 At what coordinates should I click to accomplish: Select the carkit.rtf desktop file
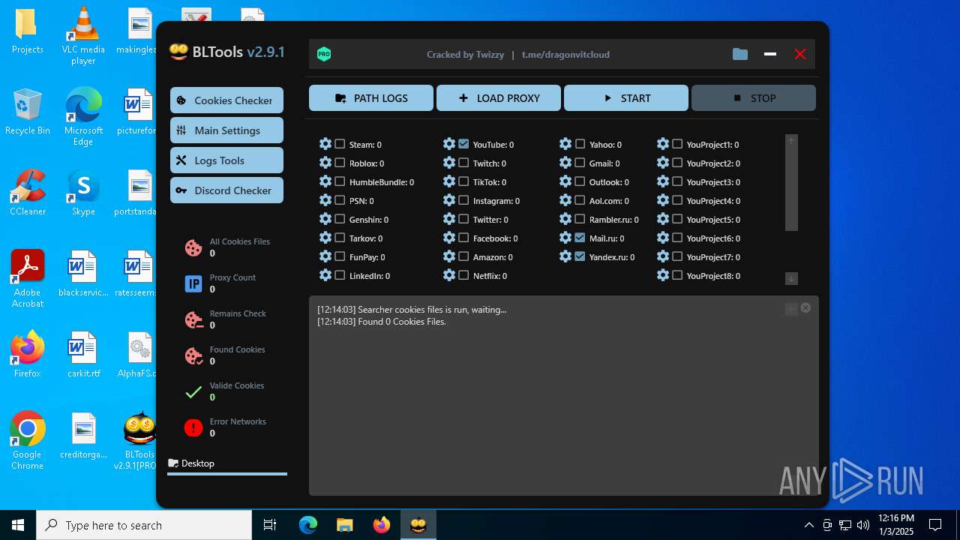(x=83, y=354)
